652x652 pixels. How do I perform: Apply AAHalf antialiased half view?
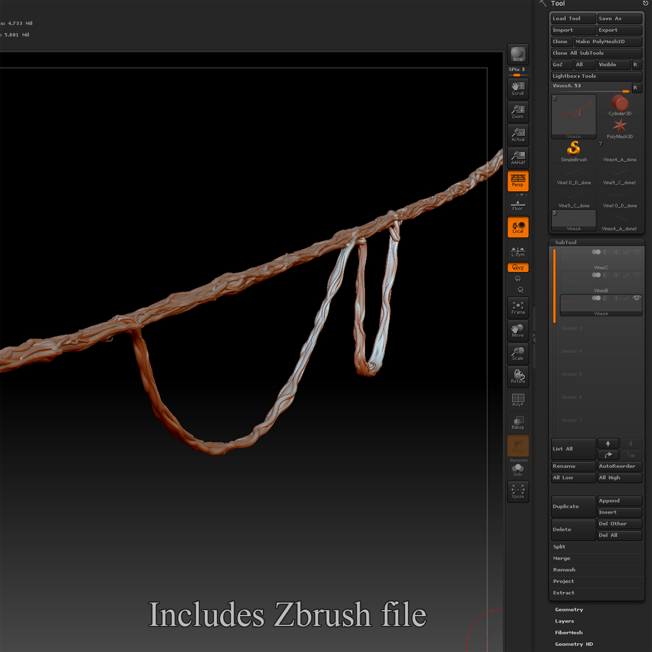(x=518, y=158)
